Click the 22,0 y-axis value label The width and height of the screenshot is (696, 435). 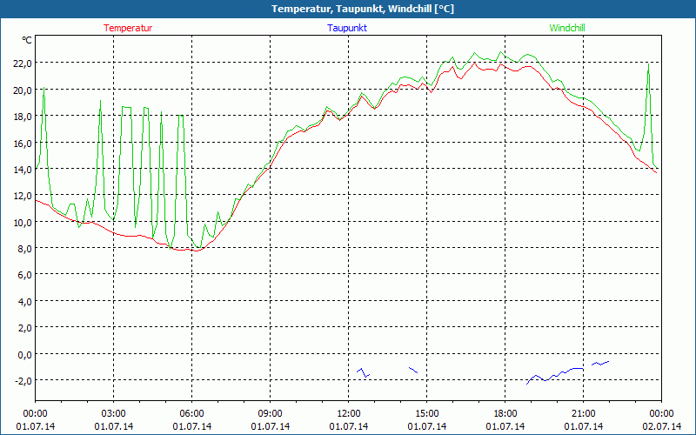[x=23, y=64]
